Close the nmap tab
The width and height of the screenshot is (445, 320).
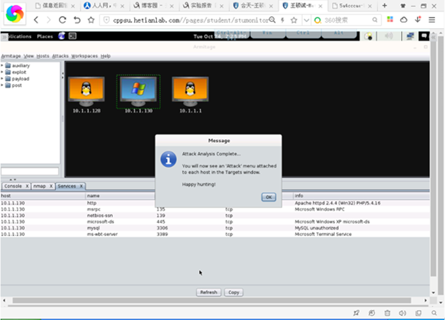click(51, 186)
